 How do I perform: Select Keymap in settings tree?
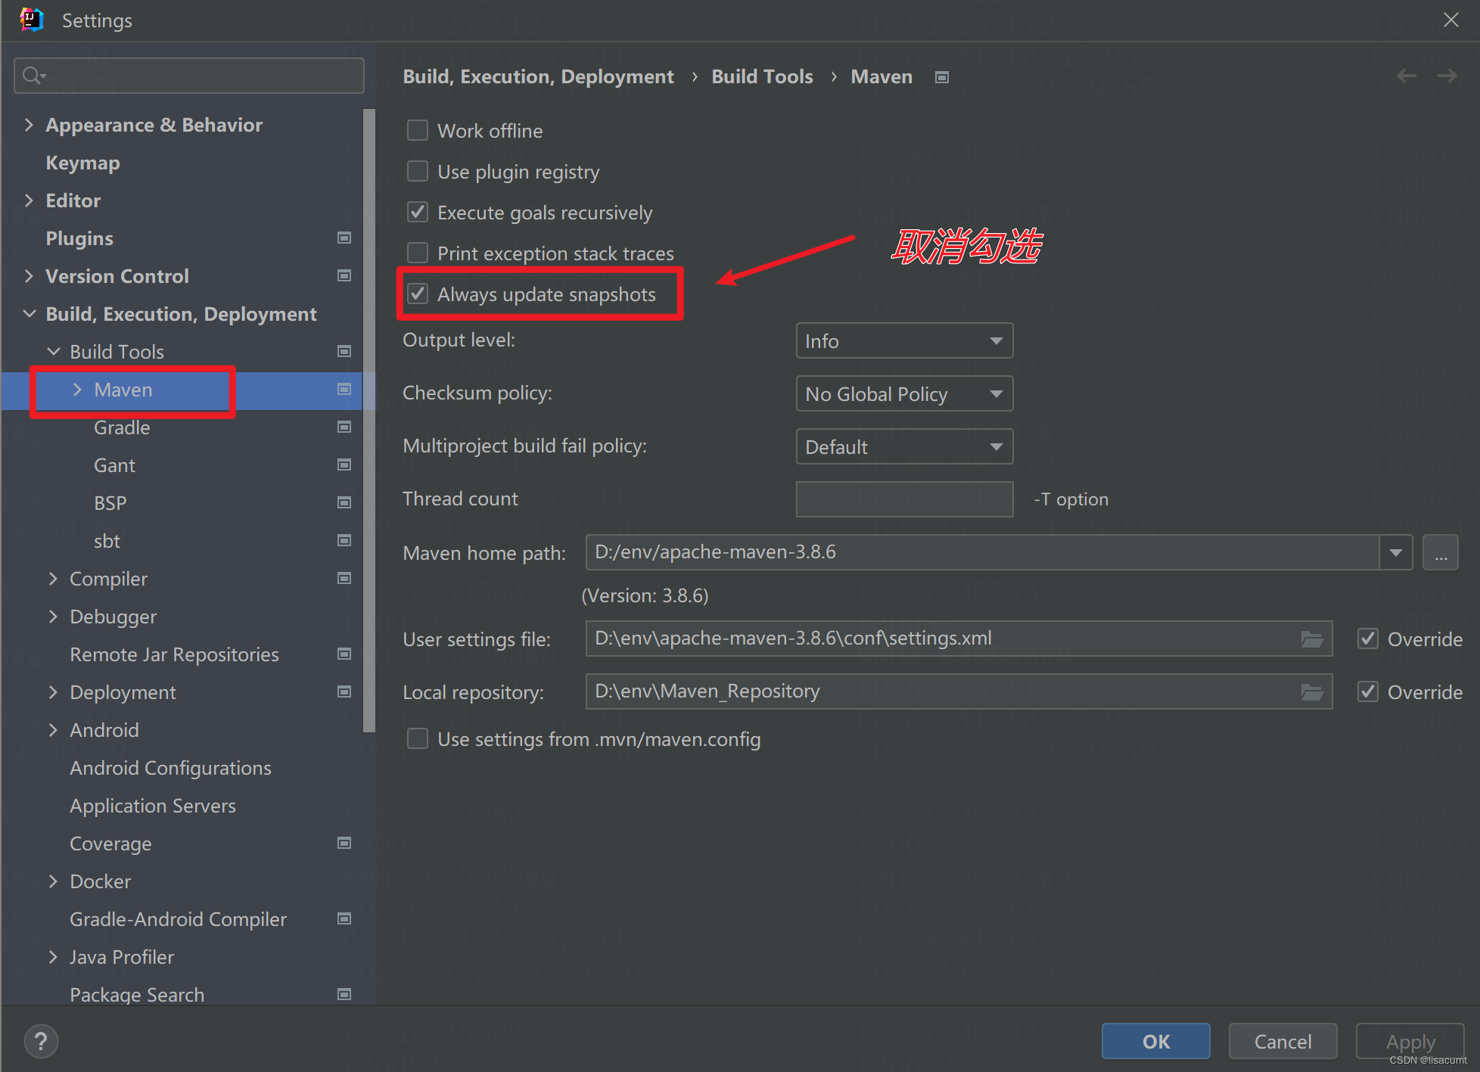click(x=82, y=163)
